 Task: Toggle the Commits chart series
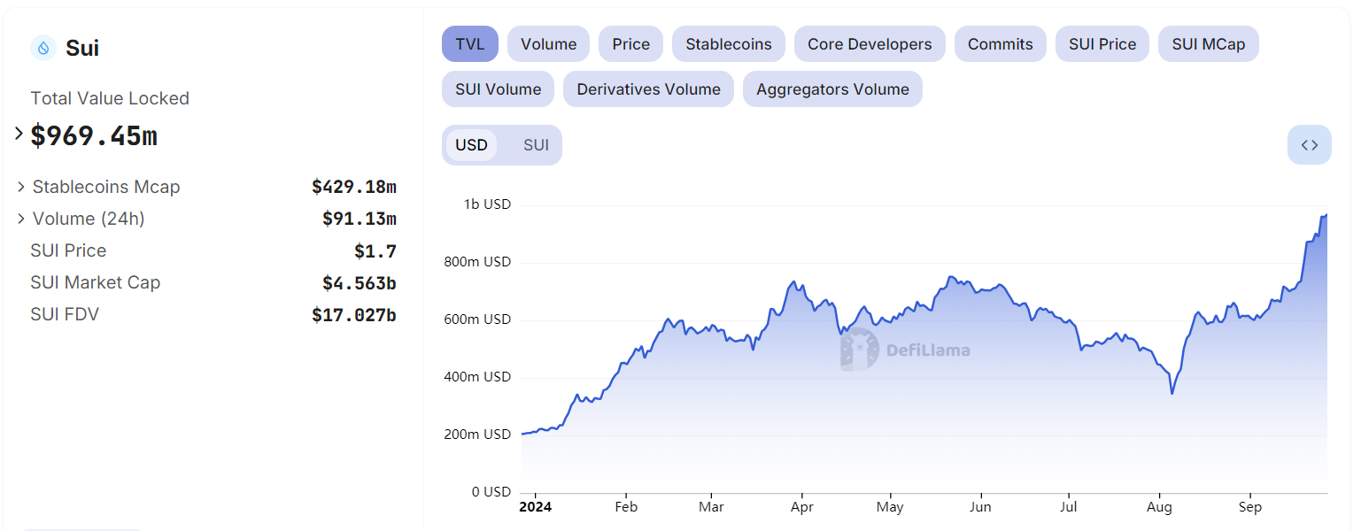click(x=1000, y=44)
